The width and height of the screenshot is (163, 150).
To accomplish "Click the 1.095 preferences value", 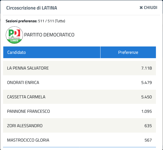I will coord(147,111).
